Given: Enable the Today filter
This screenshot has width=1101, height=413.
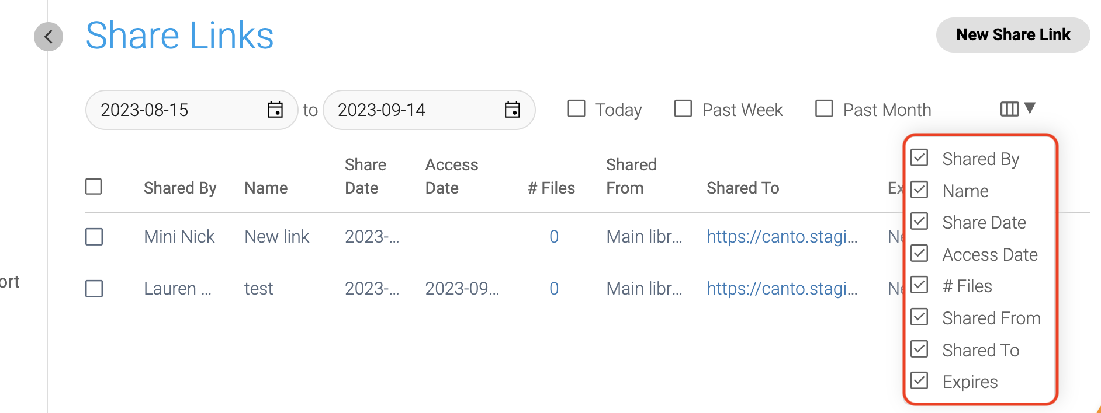Looking at the screenshot, I should [576, 108].
